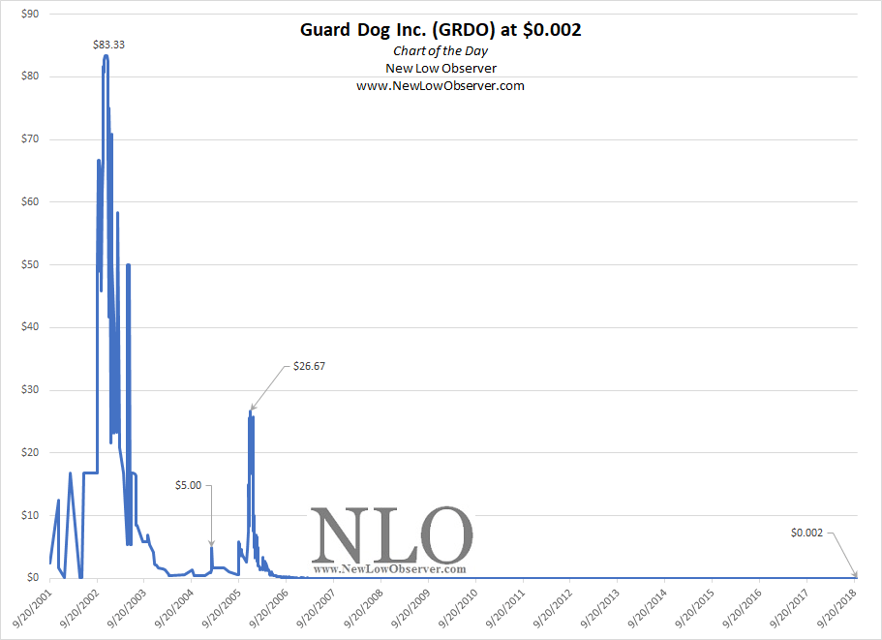This screenshot has height=640, width=882.
Task: Click the 9/20/2014 x-axis date
Action: coord(647,608)
